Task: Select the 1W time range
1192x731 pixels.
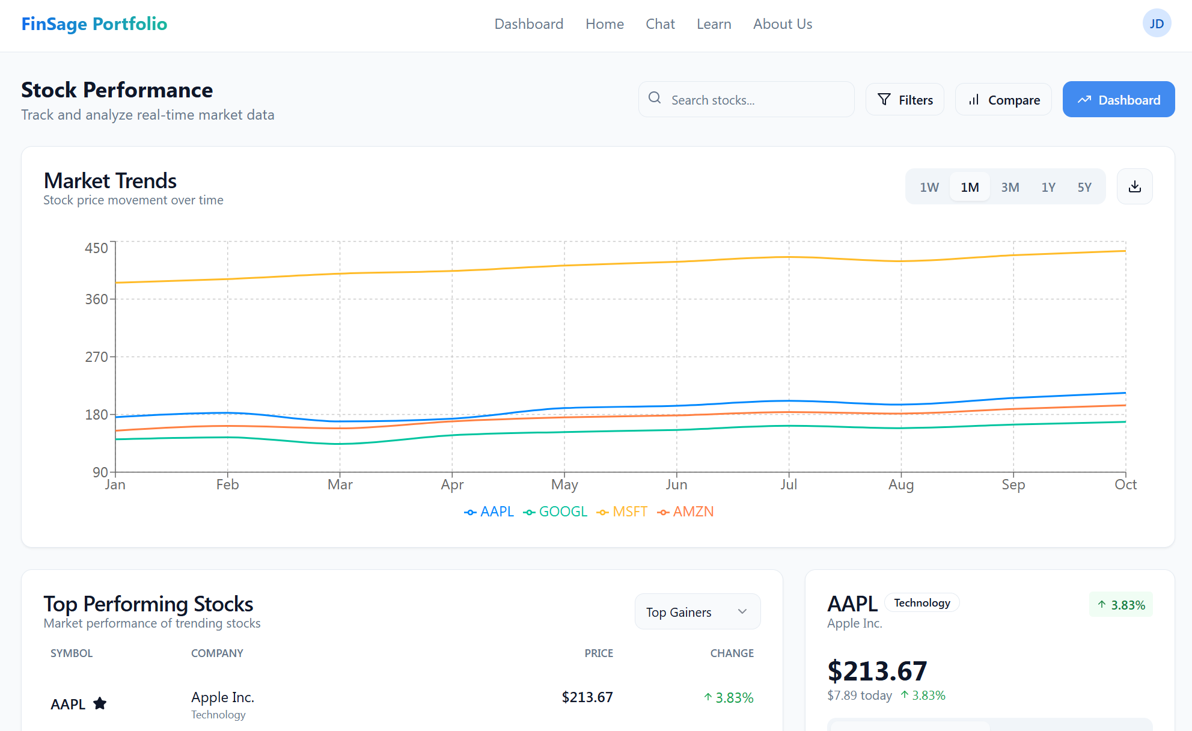Action: [929, 188]
